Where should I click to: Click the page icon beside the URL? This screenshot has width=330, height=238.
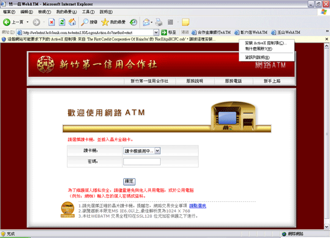click(19, 32)
